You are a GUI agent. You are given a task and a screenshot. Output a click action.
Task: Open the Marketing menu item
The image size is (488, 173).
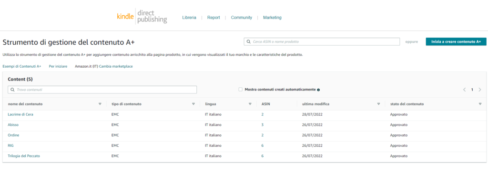click(272, 18)
